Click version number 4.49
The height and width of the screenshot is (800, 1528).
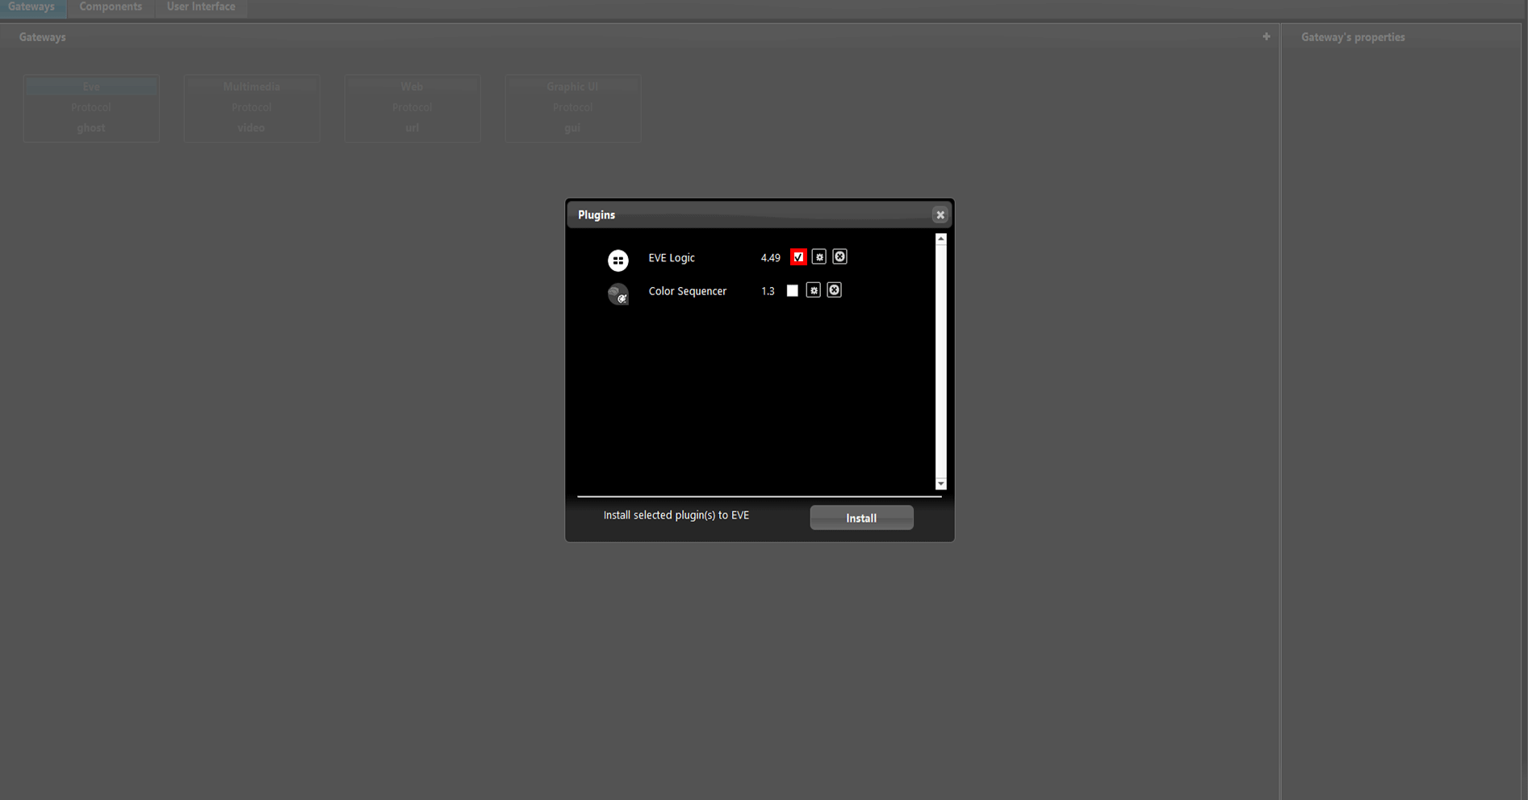tap(770, 258)
